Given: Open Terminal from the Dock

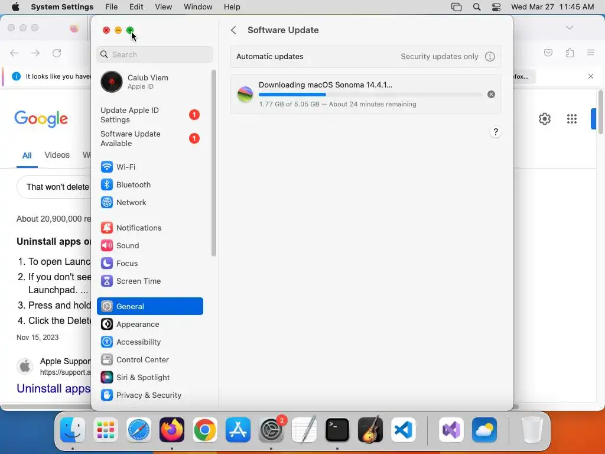Looking at the screenshot, I should pos(337,430).
